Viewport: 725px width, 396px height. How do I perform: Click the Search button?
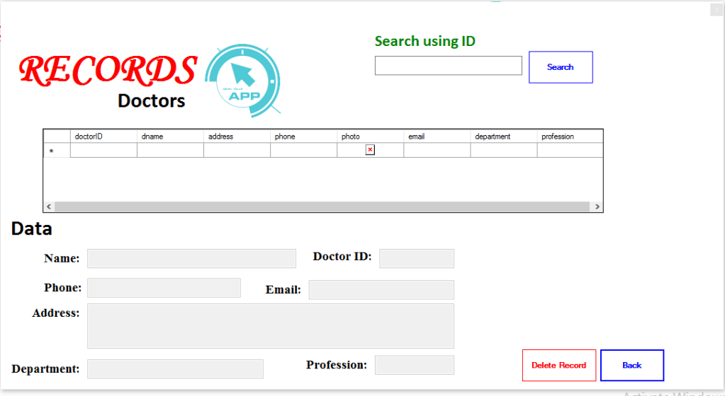[x=560, y=67]
